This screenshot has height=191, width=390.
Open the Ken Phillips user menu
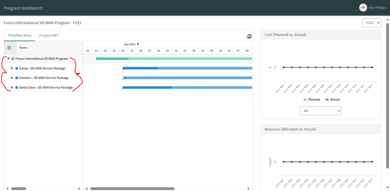coord(378,8)
